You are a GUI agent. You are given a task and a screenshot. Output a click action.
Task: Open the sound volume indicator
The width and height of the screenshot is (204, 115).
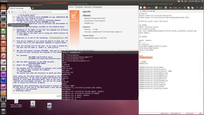(186, 1)
